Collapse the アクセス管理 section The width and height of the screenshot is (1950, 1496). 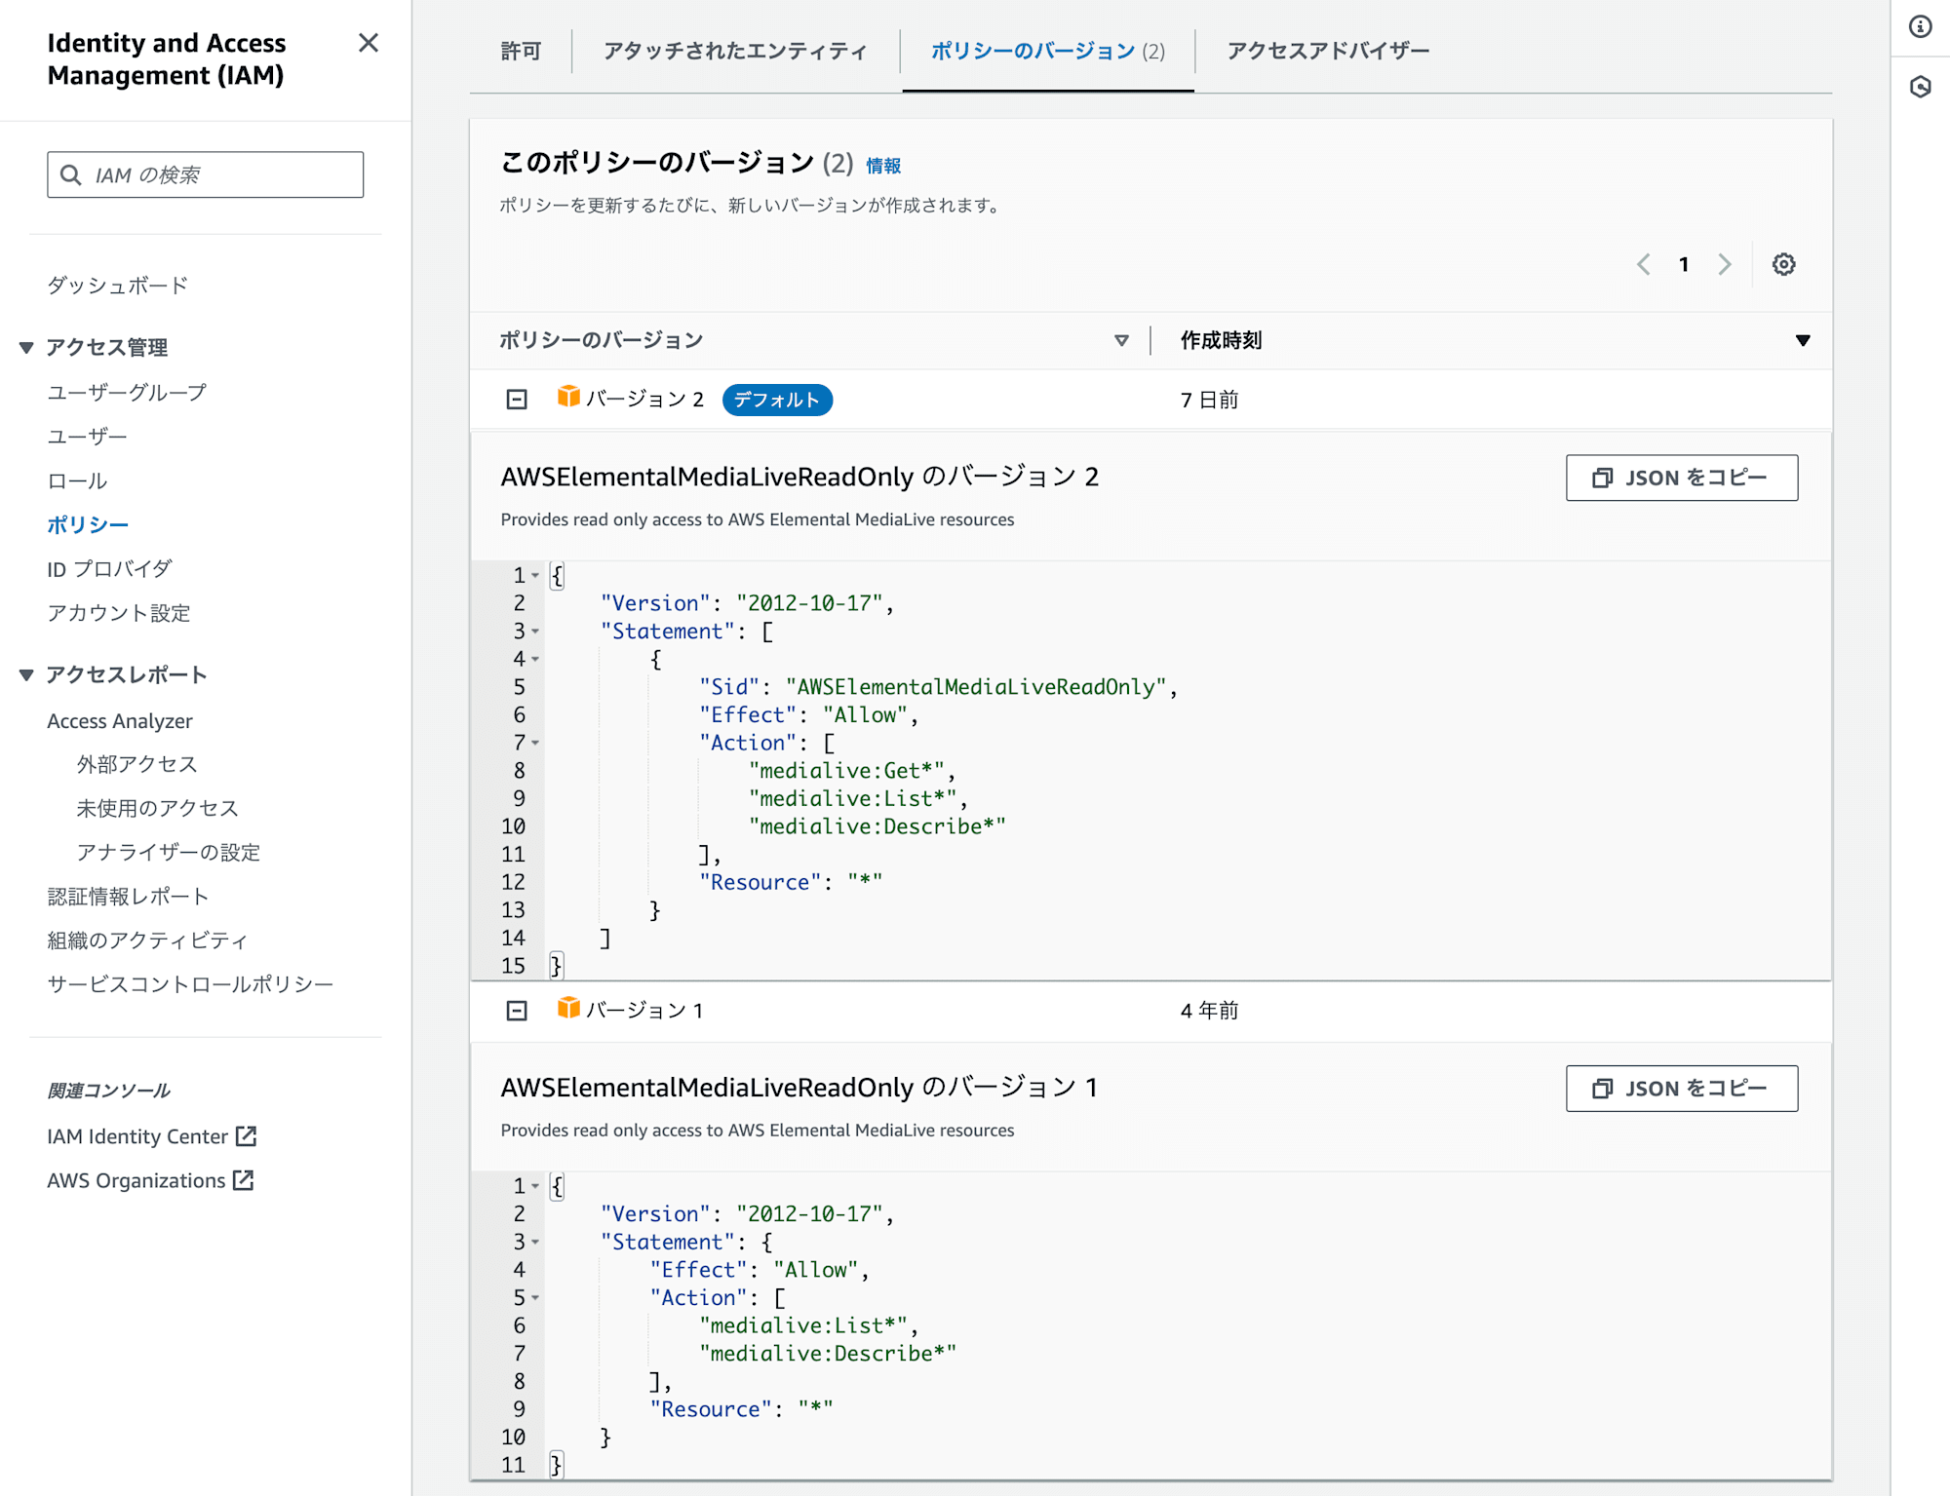26,347
